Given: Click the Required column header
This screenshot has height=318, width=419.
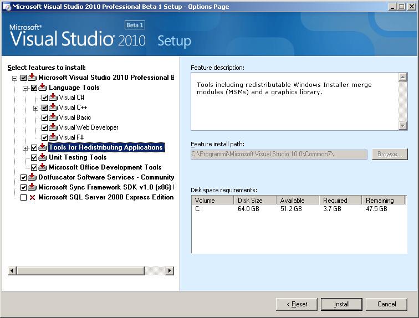Looking at the screenshot, I should tap(341, 200).
